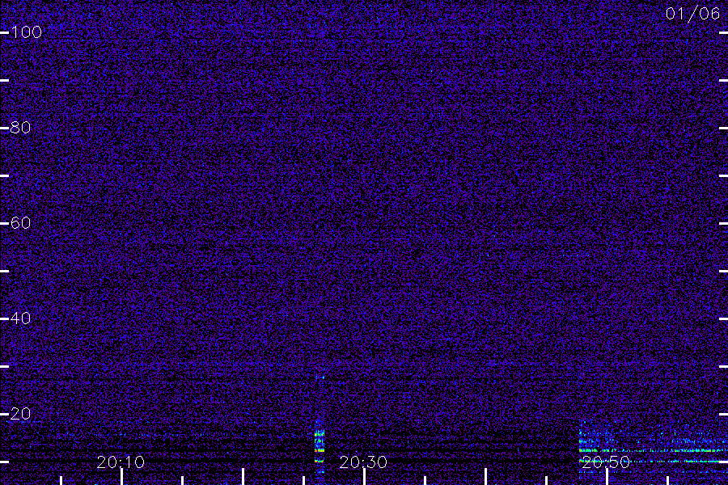Click the date label 01/06
The width and height of the screenshot is (728, 485).
pos(692,14)
